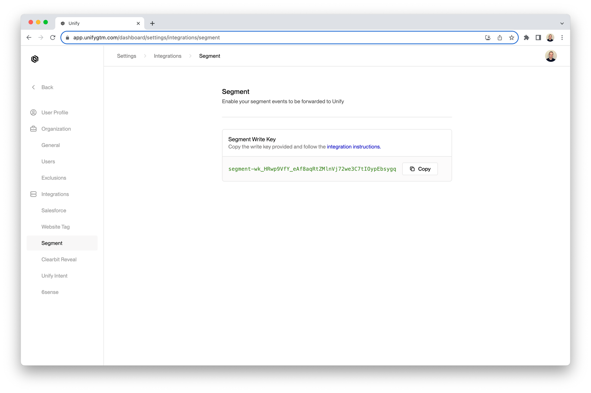Expand tab search chevron
The height and width of the screenshot is (393, 591).
562,23
